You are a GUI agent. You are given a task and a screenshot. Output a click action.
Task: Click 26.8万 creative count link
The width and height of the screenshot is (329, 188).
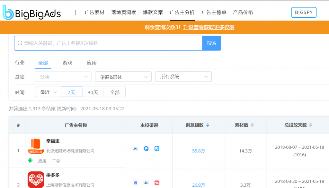click(199, 185)
